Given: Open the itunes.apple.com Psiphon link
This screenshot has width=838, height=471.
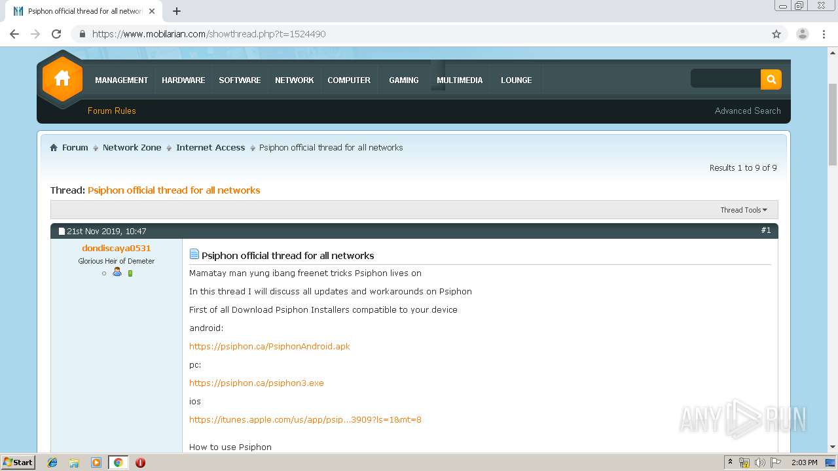Looking at the screenshot, I should 305,420.
